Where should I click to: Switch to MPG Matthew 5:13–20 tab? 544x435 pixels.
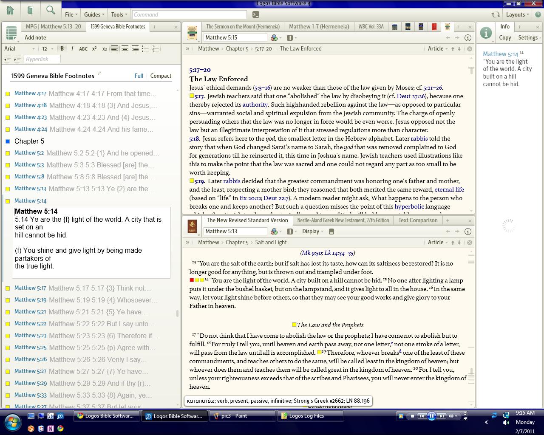pyautogui.click(x=53, y=26)
